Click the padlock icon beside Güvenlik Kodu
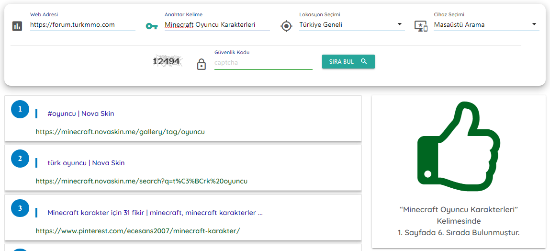550x251 pixels. 202,64
